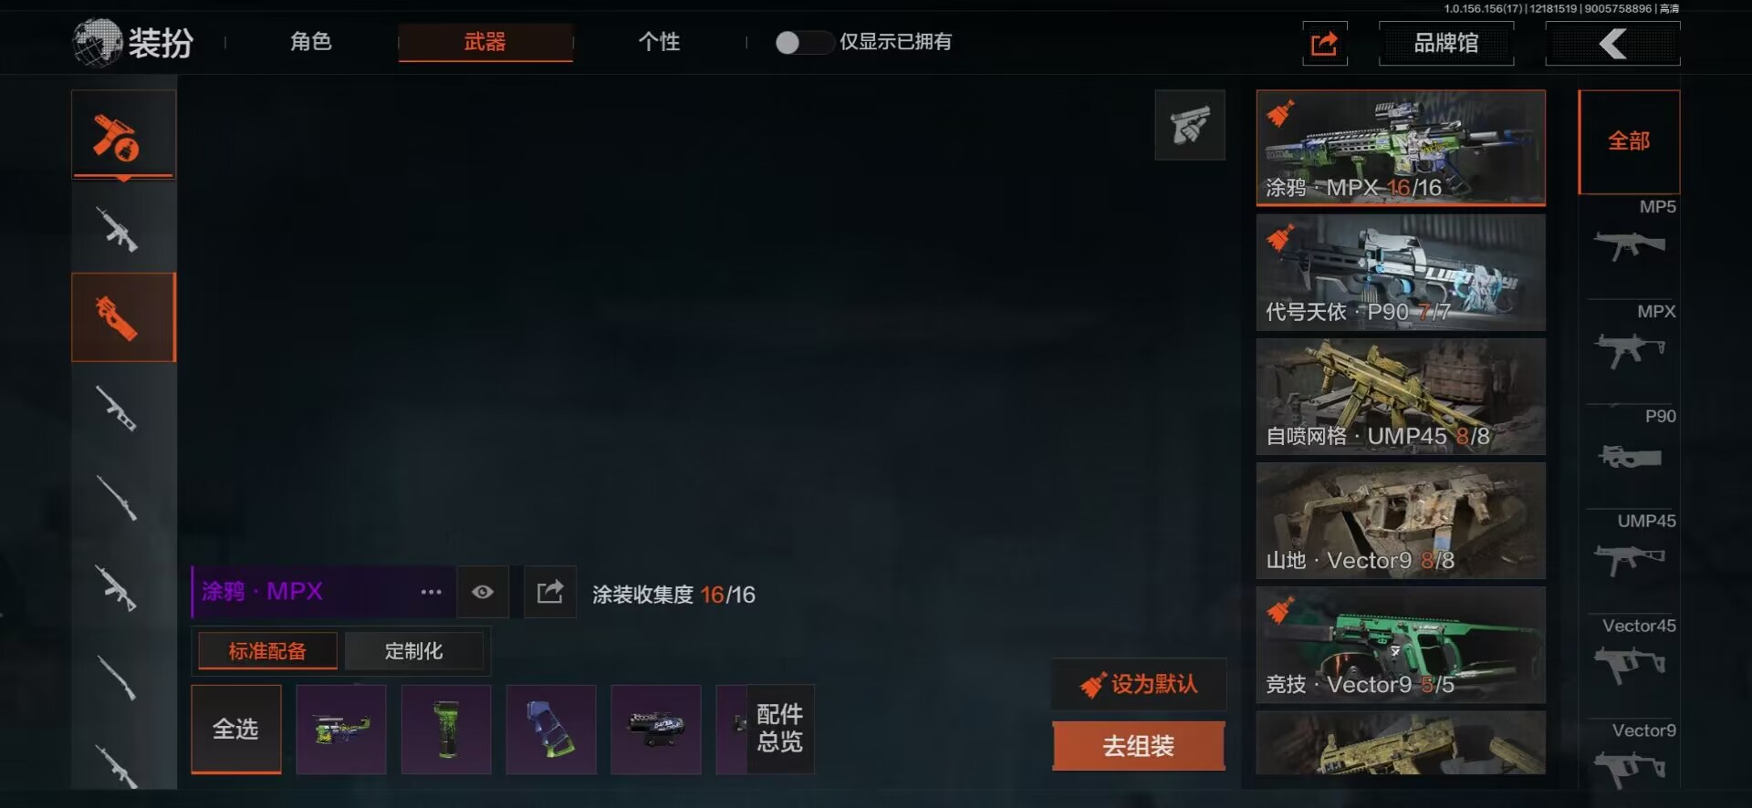
Task: Switch to the 角色 tab
Action: 310,42
